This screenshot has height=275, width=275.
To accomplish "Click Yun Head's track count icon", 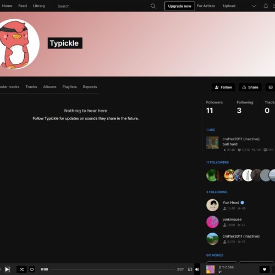I will click(239, 208).
